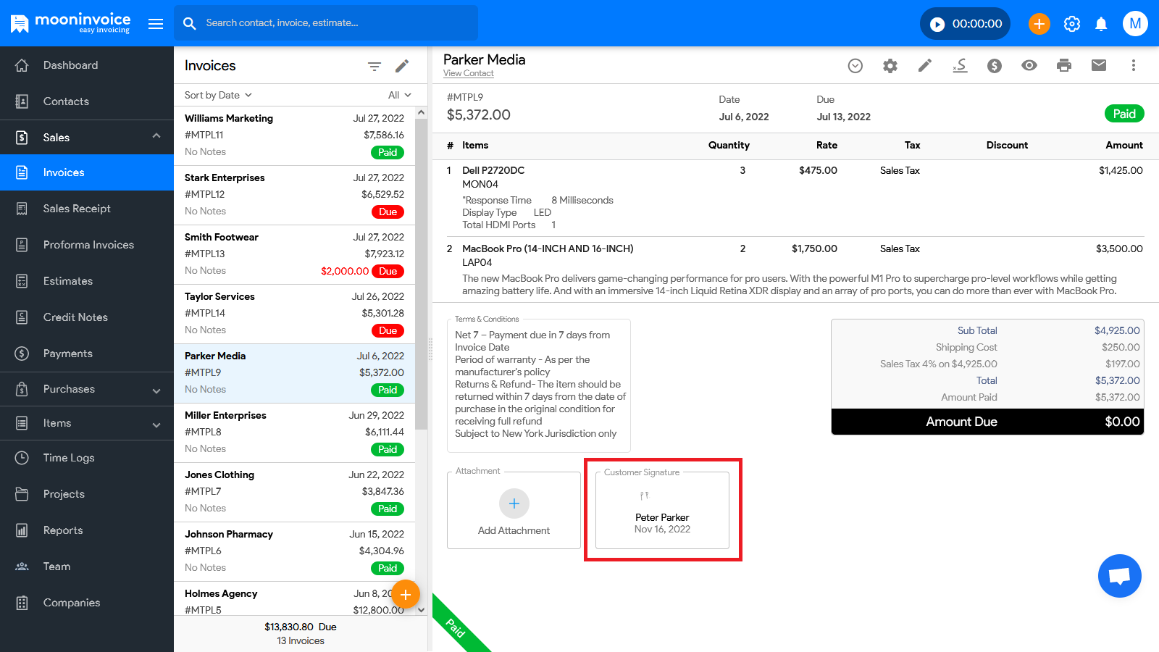1159x652 pixels.
Task: Open Payments in sidebar
Action: (87, 354)
